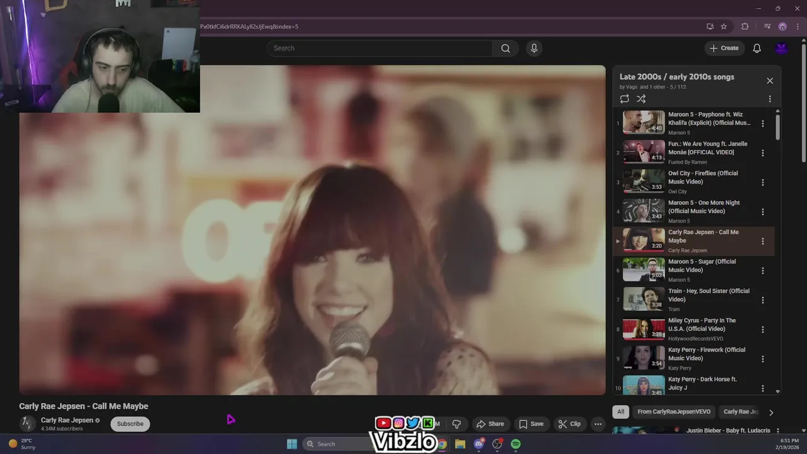The image size is (807, 454).
Task: Open playlist options three-dot menu
Action: (x=770, y=99)
